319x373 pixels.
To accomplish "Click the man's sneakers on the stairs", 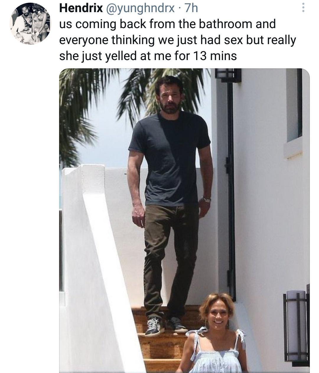I will (x=165, y=326).
